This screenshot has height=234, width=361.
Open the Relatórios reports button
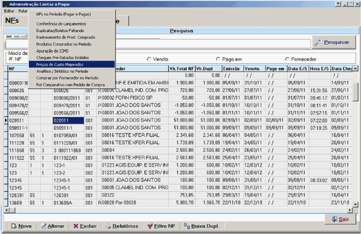[x=122, y=226]
